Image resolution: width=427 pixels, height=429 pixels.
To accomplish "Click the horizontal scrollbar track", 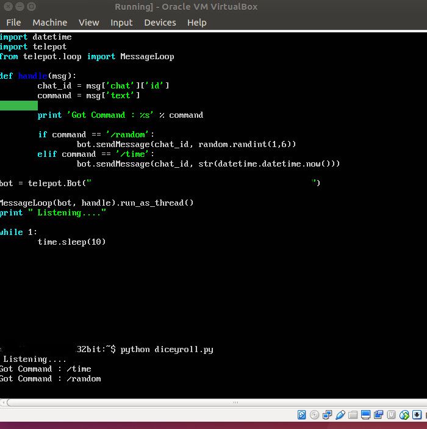I will point(217,403).
